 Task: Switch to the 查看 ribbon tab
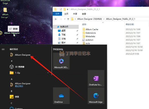pos(84,14)
